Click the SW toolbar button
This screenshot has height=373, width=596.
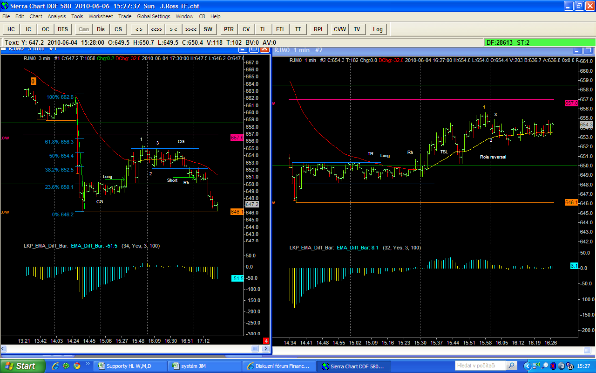tap(208, 29)
